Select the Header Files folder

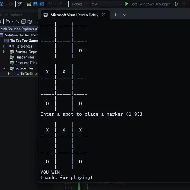tap(25, 57)
